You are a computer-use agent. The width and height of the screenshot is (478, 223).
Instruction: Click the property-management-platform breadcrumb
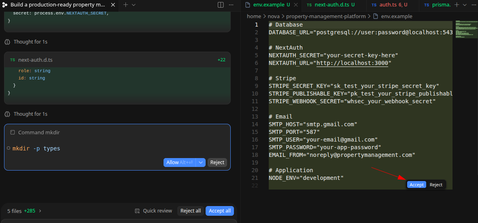point(326,17)
